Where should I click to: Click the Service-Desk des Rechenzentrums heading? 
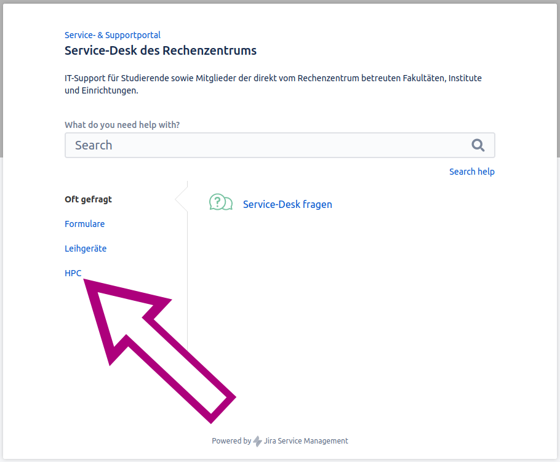tap(161, 50)
